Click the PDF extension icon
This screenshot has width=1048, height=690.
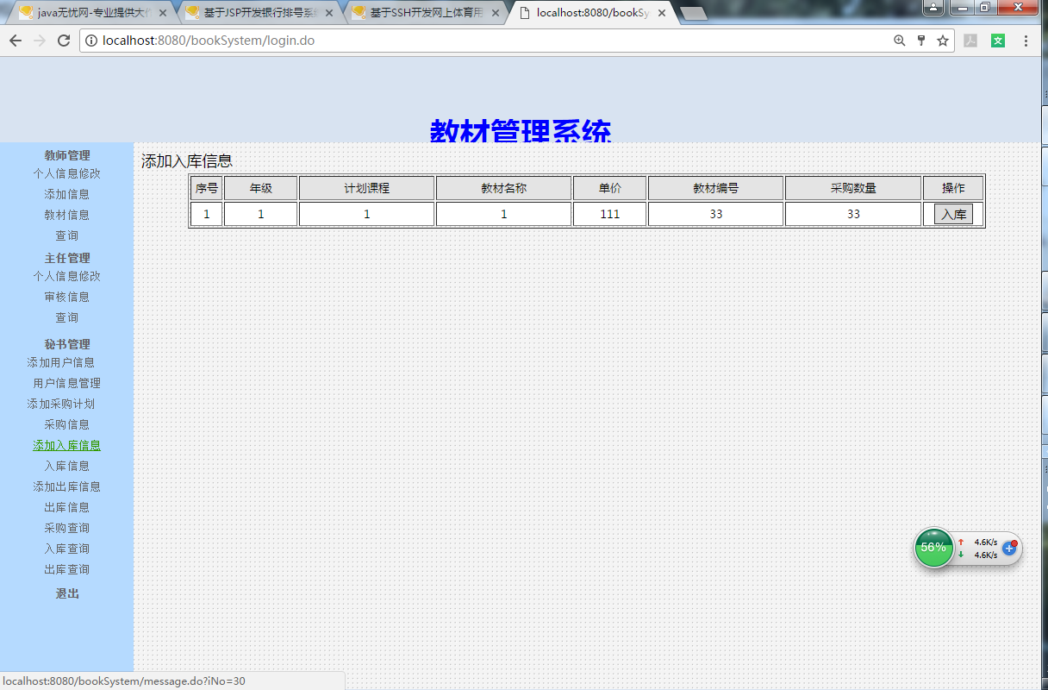tap(970, 41)
